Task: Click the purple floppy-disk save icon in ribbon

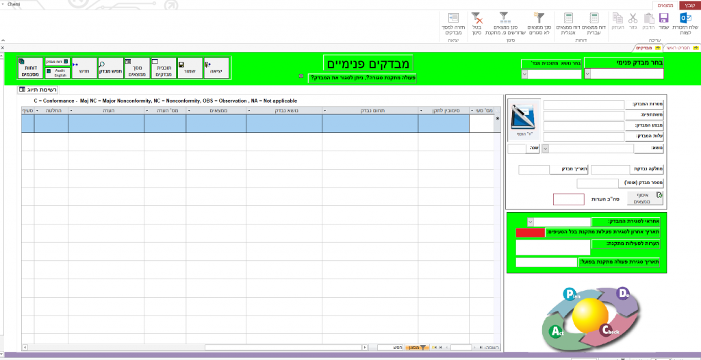Action: coord(663,18)
